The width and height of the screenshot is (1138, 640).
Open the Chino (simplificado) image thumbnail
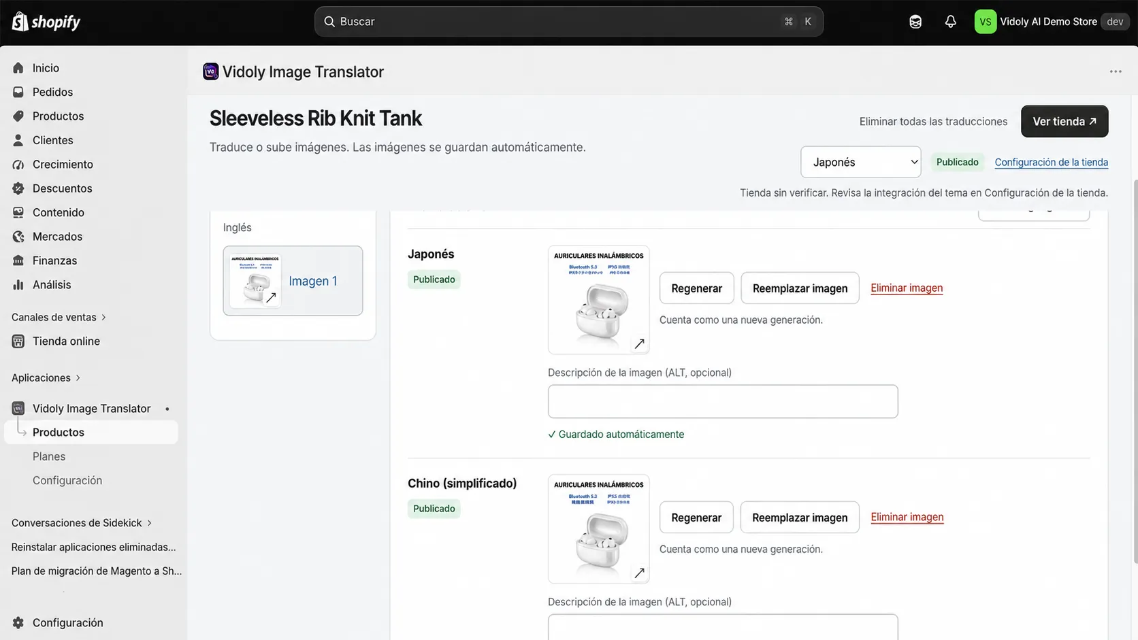(599, 529)
